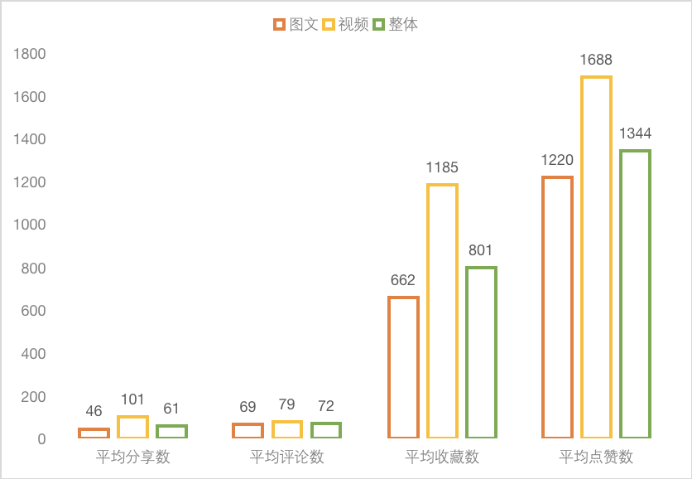Click the yellow bar labeled 79
The height and width of the screenshot is (479, 692).
pos(287,429)
